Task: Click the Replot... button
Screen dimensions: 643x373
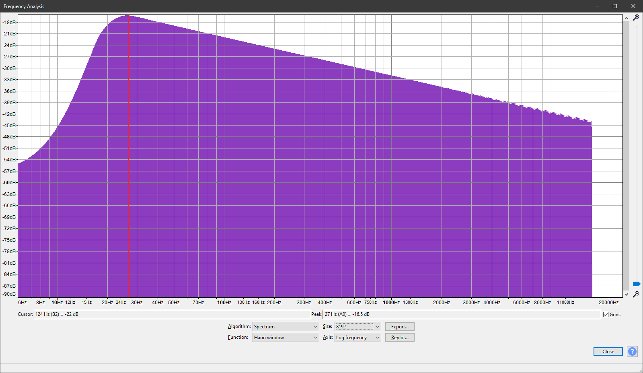Action: point(399,338)
